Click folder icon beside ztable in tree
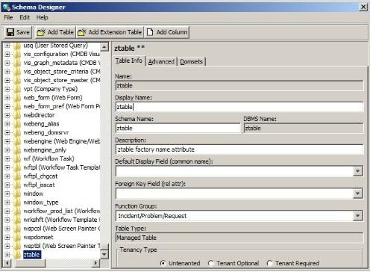The image size is (370, 272). pos(17,255)
